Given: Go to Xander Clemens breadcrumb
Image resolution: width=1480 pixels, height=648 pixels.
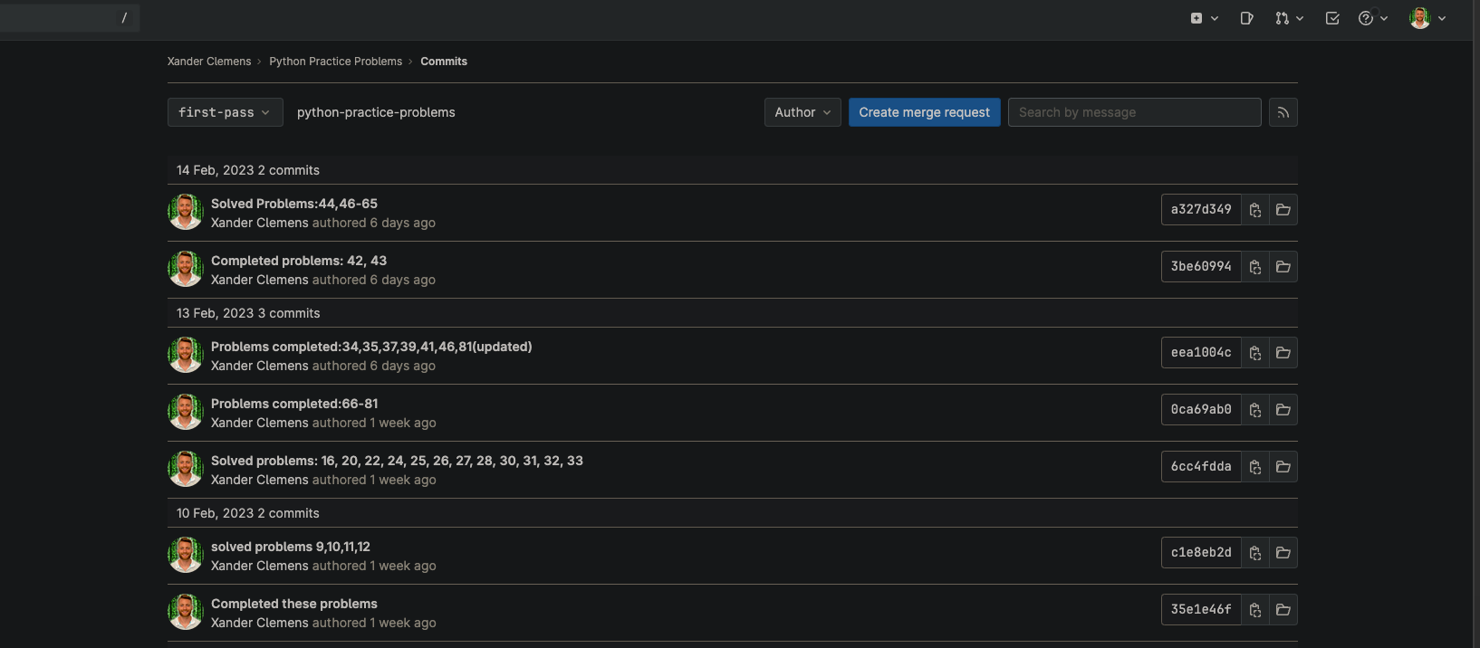Looking at the screenshot, I should tap(209, 62).
